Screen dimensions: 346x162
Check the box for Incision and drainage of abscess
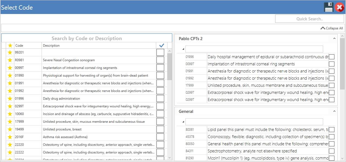coord(160,114)
